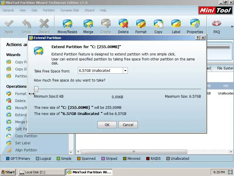Click the MiniTool logo banner
Screen dimensions: 234x176
(215, 10)
